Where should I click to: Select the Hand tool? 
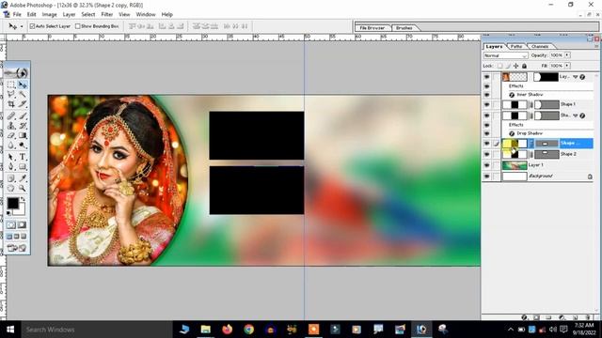coord(11,188)
